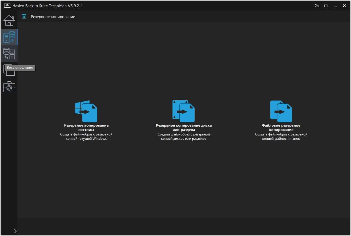The width and height of the screenshot is (351, 236).
Task: Click the file backup documents icon
Action: tap(281, 111)
